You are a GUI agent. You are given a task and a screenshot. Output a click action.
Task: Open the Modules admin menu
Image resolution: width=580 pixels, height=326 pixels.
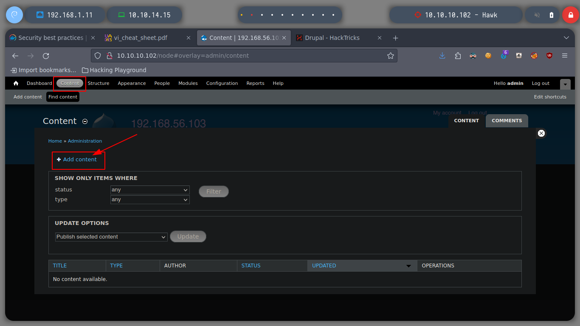tap(188, 83)
